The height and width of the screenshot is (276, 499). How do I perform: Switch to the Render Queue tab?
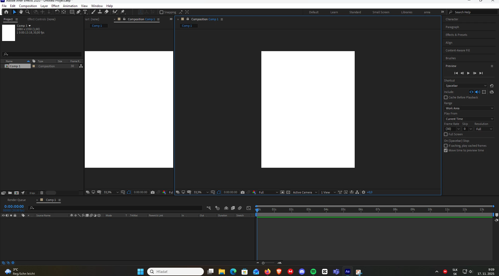click(x=17, y=200)
